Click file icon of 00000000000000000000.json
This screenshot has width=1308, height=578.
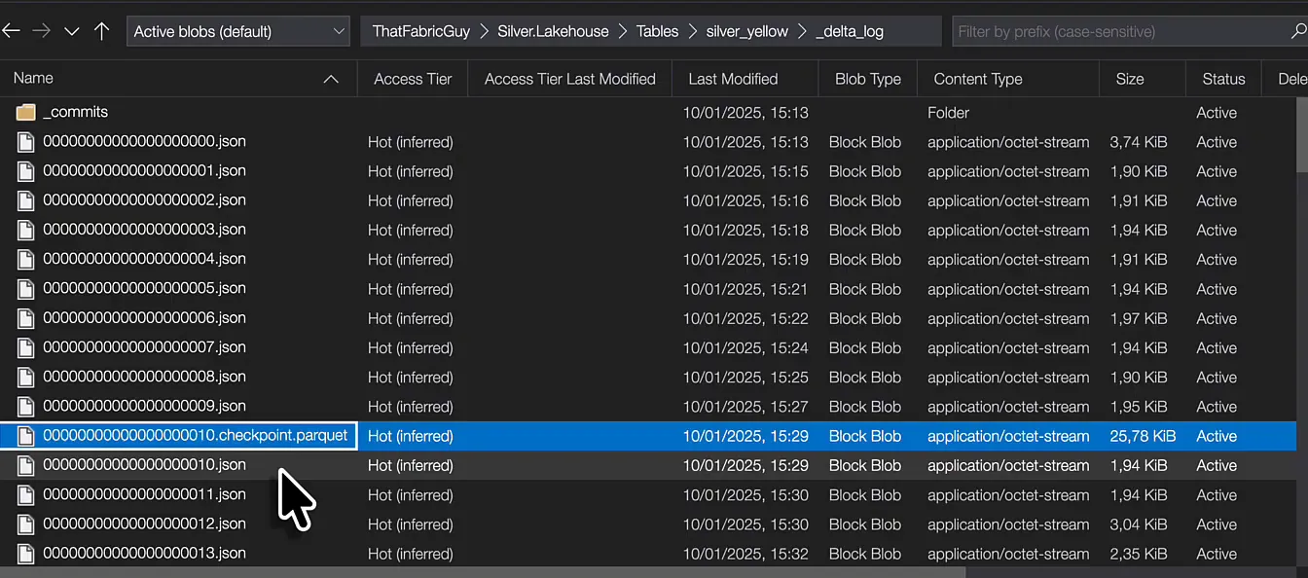[x=25, y=141]
